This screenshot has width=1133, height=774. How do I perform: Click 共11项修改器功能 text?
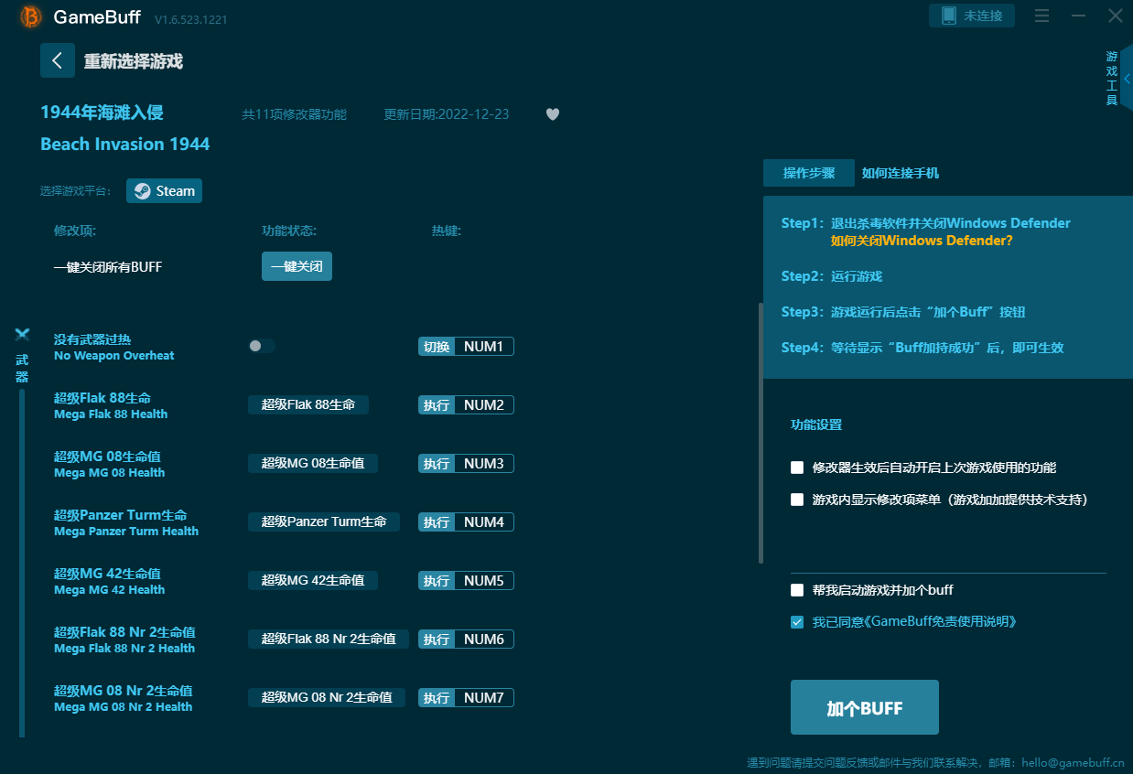click(295, 115)
